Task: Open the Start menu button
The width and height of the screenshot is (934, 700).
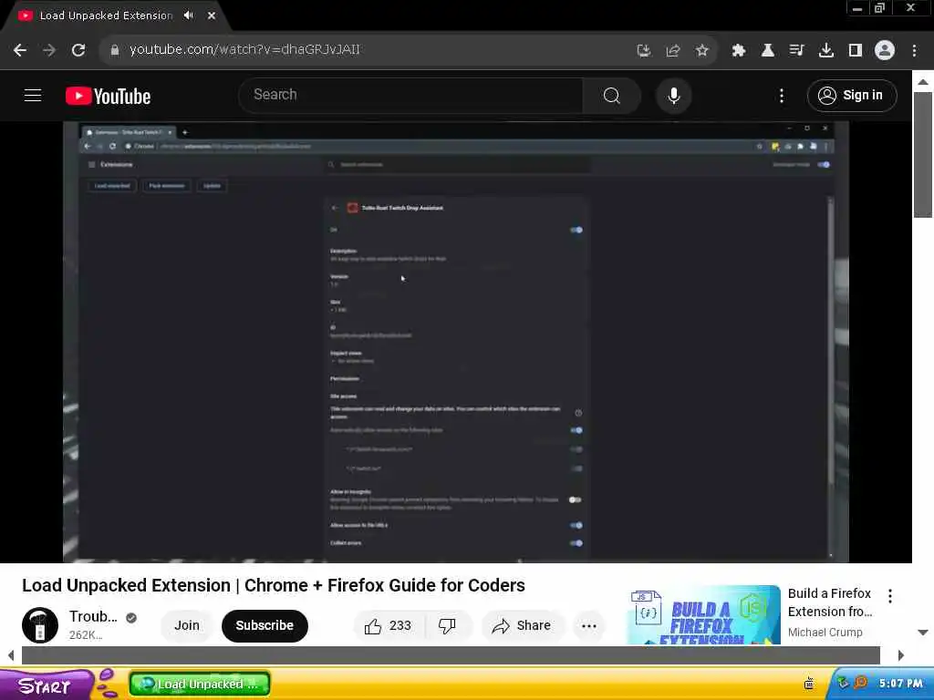Action: [46, 685]
